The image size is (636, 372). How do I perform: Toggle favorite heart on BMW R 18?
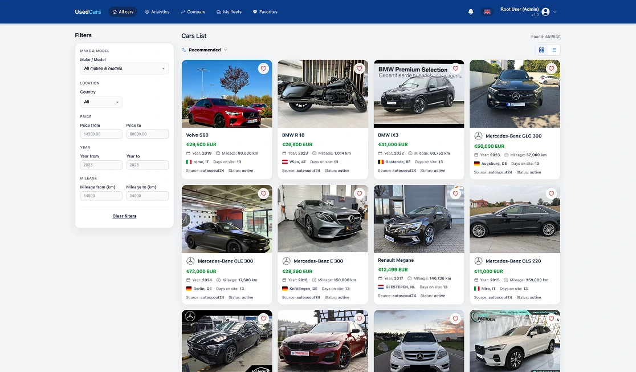[x=360, y=68]
